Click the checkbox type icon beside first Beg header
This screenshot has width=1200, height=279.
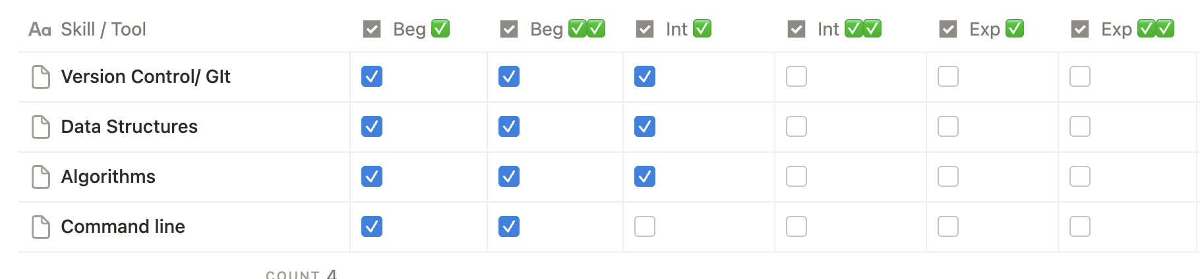tap(372, 30)
